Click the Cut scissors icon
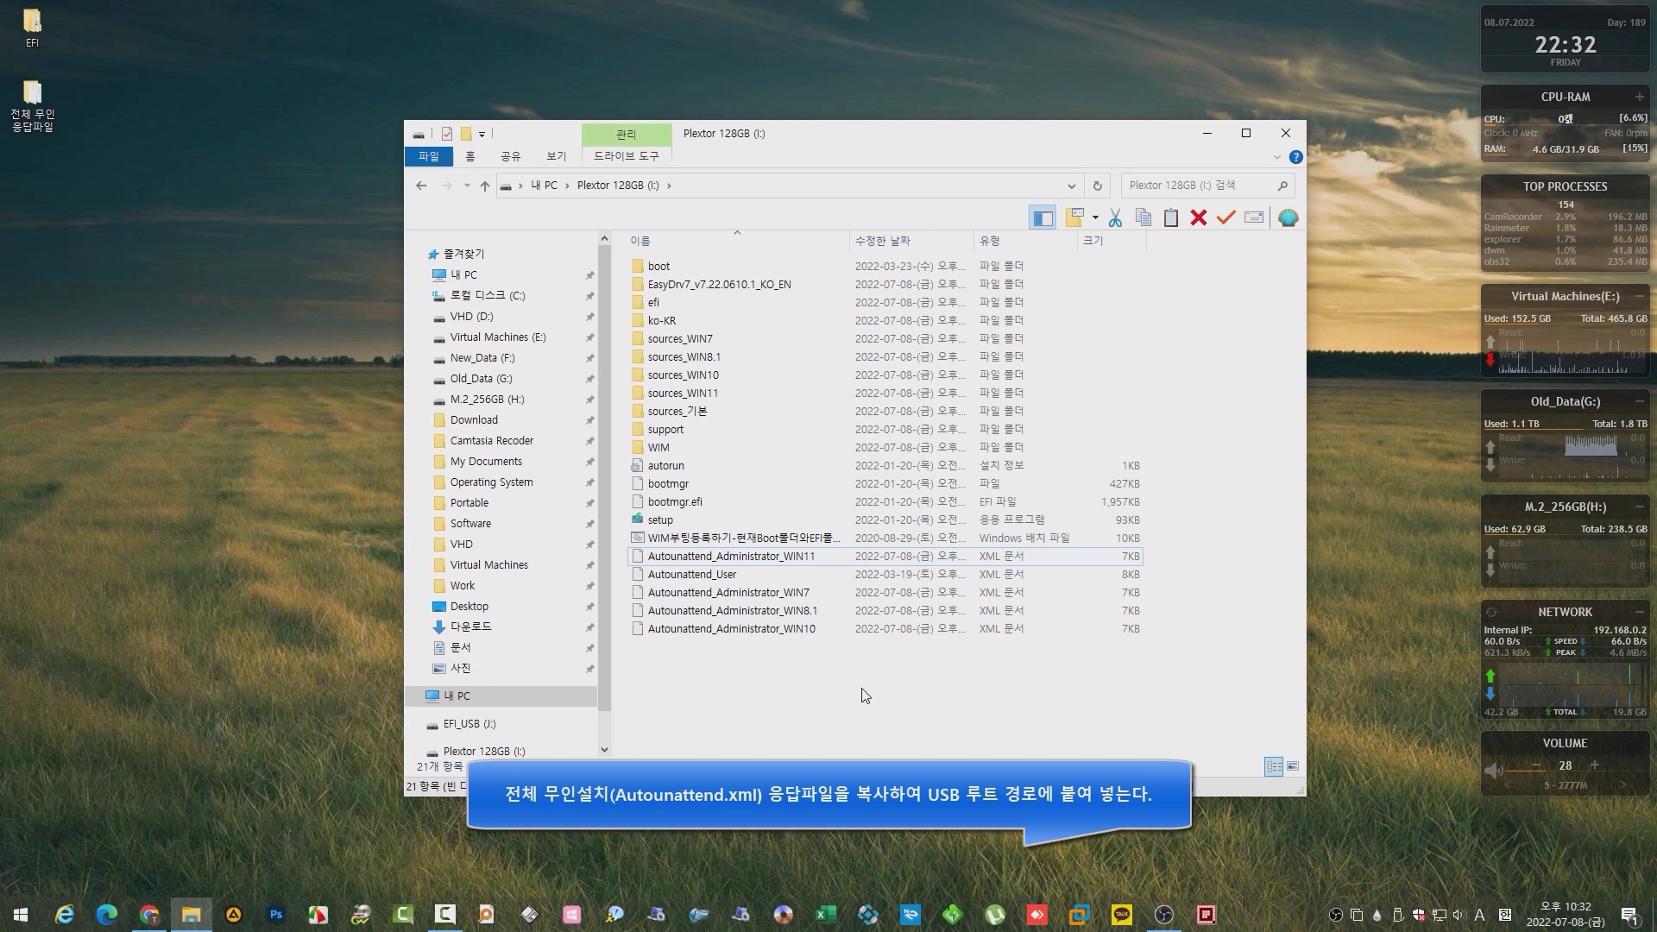The width and height of the screenshot is (1657, 932). pyautogui.click(x=1115, y=218)
